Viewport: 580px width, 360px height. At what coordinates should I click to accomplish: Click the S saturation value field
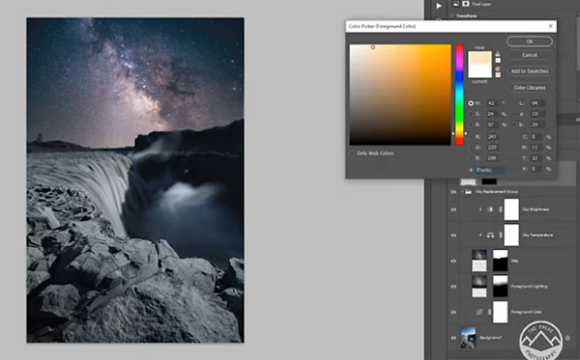click(492, 114)
